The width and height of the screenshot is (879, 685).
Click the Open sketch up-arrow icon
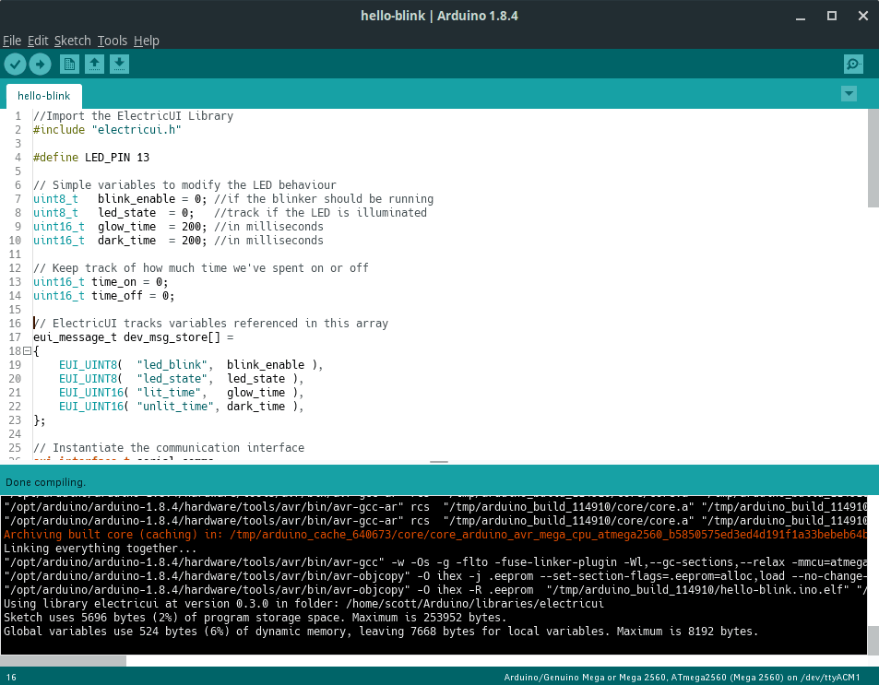tap(94, 64)
